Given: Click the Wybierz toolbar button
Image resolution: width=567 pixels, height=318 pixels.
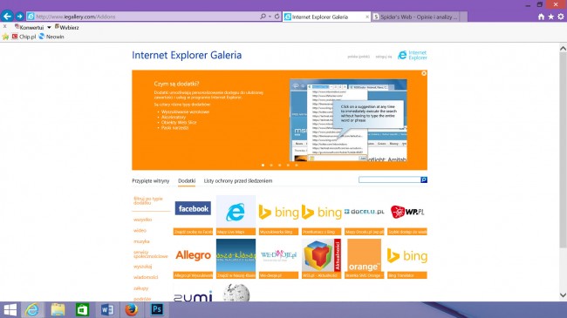Looking at the screenshot, I should coord(67,28).
